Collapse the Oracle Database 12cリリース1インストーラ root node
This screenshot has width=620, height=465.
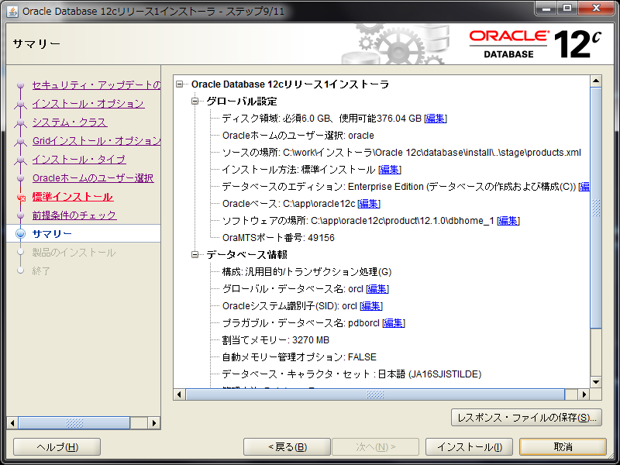point(180,84)
